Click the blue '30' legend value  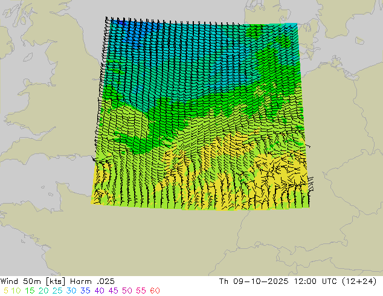pos(71,291)
